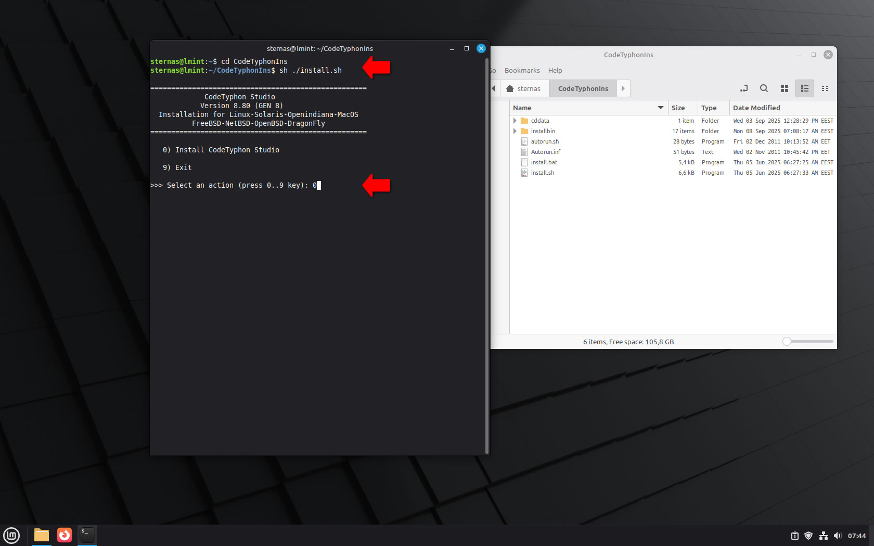Click the '17 items' size cell
874x546 pixels.
683,131
